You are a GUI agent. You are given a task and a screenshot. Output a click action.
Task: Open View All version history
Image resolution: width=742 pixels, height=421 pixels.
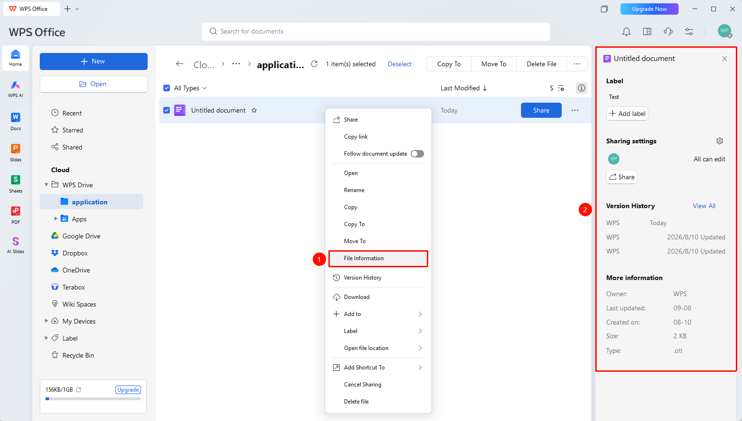(704, 206)
